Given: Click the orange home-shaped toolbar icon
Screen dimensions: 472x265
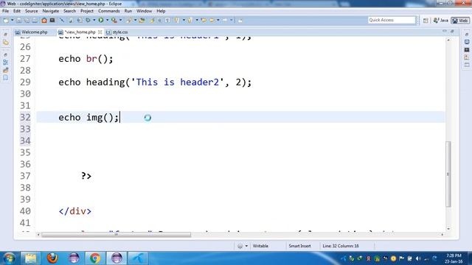Looking at the screenshot, I should coord(44,21).
